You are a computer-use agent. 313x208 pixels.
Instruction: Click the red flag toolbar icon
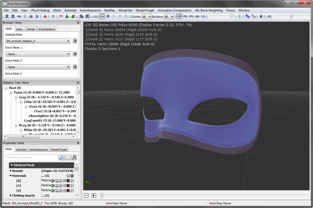point(61,16)
